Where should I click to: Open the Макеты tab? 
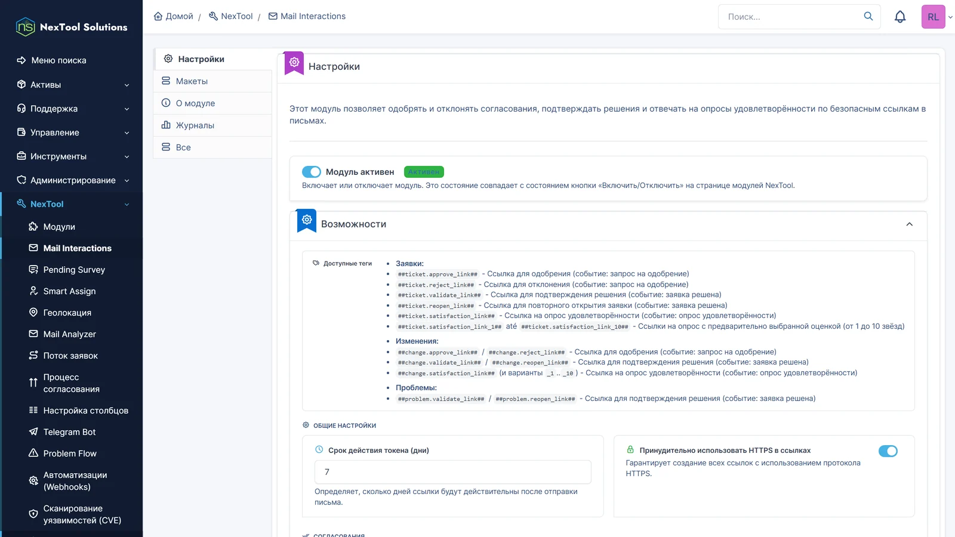pos(212,81)
